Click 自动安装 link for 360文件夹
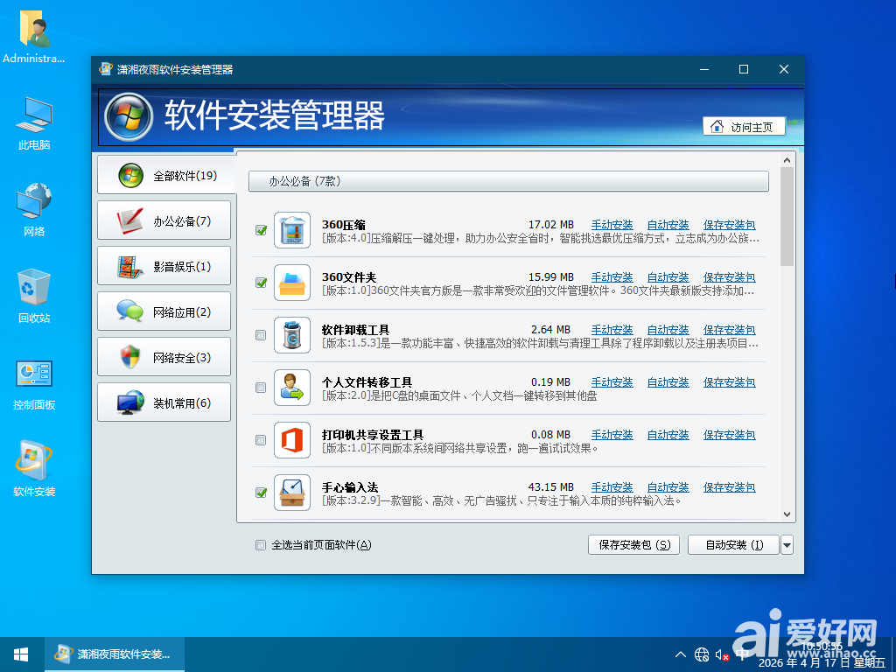Image resolution: width=896 pixels, height=672 pixels. click(x=668, y=277)
